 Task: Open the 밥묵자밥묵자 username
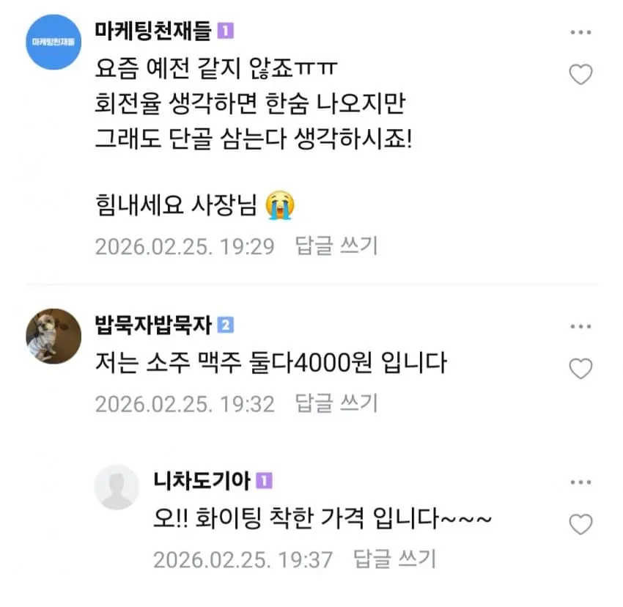pos(153,325)
